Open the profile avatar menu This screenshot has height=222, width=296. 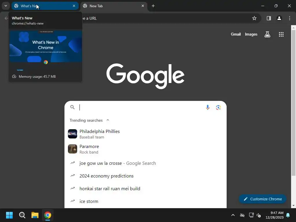click(x=279, y=18)
